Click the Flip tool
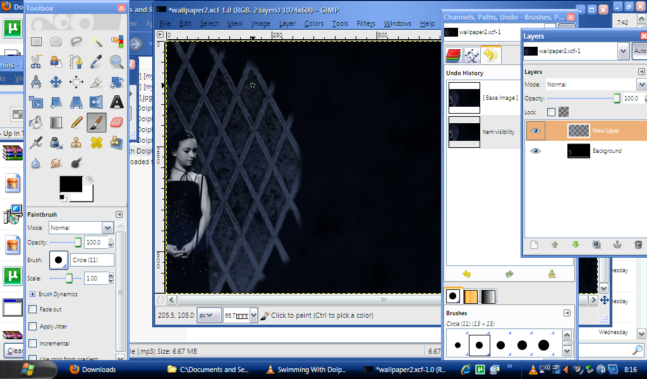The image size is (647, 379). [x=97, y=102]
